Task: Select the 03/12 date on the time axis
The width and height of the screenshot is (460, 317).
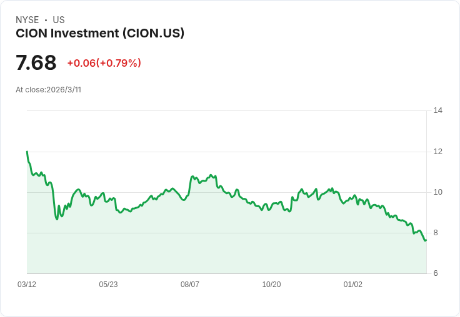Action: coord(27,285)
